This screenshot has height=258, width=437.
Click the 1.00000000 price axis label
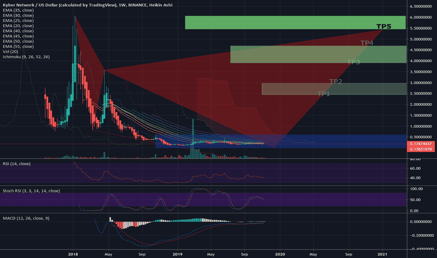tap(421, 126)
